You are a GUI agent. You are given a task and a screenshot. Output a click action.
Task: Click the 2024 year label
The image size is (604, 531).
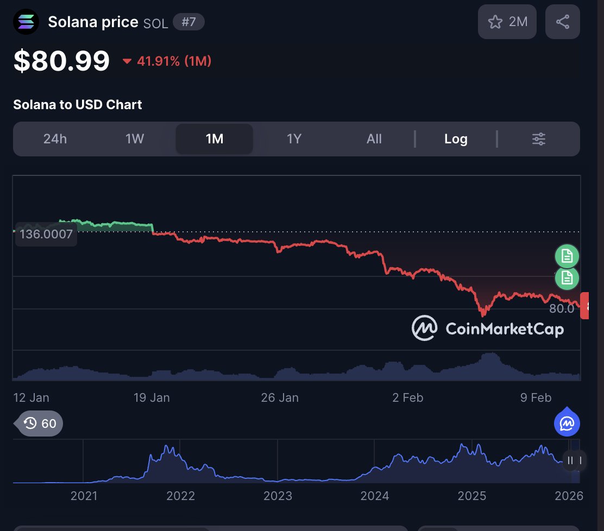point(374,496)
